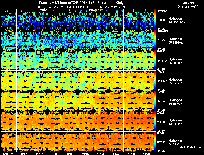The image size is (204, 155).
Task: Click the 10:21 time axis label
Action: click(24, 154)
